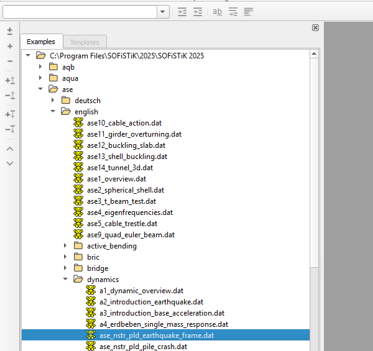
Task: Select a3_introduction_base_acceleration.dat
Action: point(162,313)
